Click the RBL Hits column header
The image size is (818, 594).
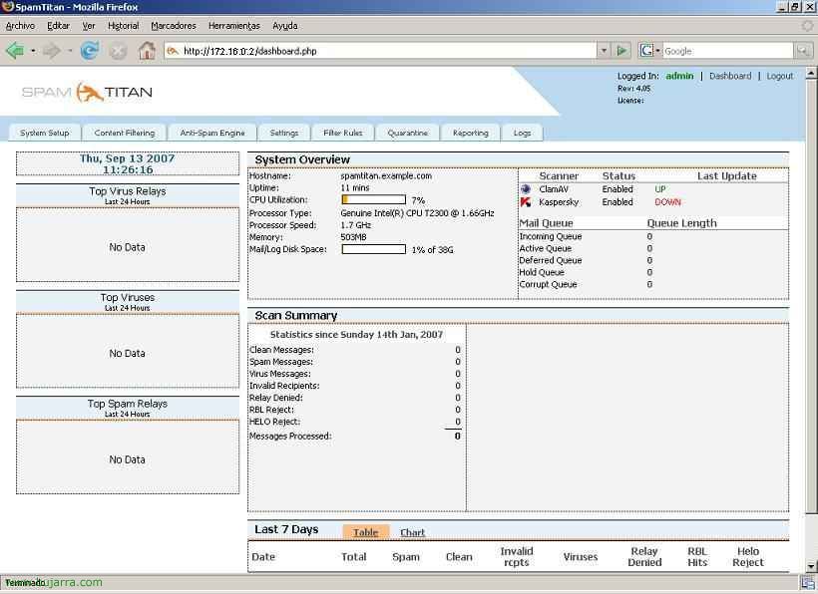pyautogui.click(x=697, y=556)
